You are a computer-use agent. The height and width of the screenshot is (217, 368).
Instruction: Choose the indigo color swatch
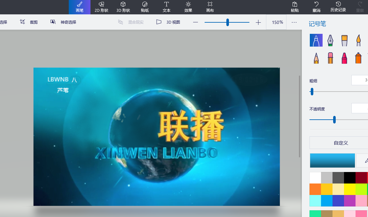(338, 201)
